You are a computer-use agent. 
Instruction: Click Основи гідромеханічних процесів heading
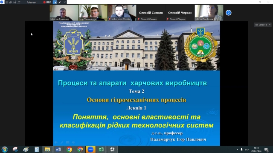click(x=136, y=100)
